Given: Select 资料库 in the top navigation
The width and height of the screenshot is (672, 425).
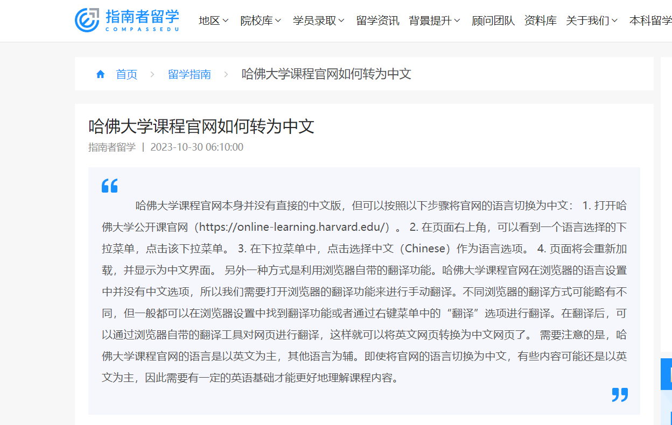Looking at the screenshot, I should point(540,20).
